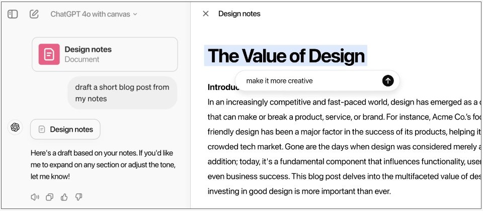Click the pink document icon in card

coord(49,54)
